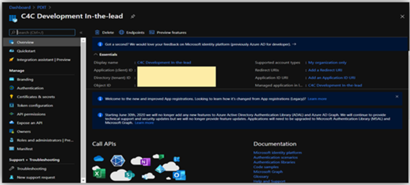Screen dimensions: 410x185
Task: Click the Quickstart cloud icon
Action: (x=11, y=51)
